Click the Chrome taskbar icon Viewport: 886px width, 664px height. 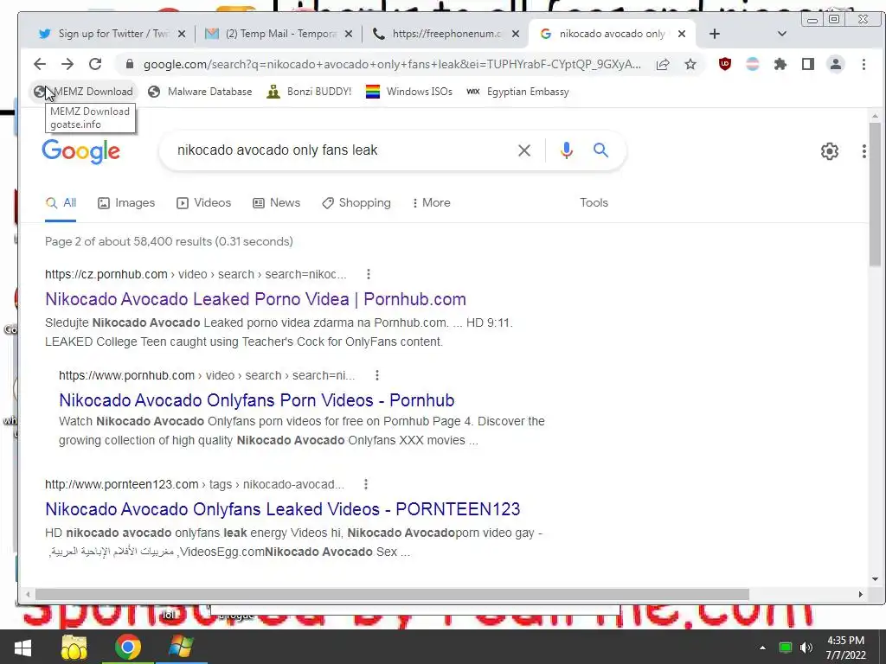pyautogui.click(x=128, y=648)
